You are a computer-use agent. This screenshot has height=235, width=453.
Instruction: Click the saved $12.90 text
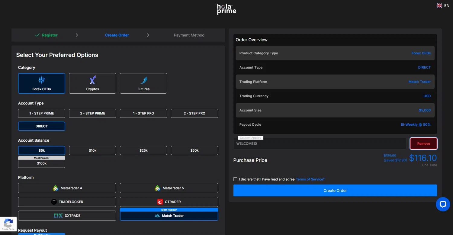coord(395,160)
